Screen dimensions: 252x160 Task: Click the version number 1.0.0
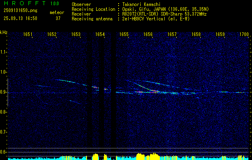tap(54, 4)
